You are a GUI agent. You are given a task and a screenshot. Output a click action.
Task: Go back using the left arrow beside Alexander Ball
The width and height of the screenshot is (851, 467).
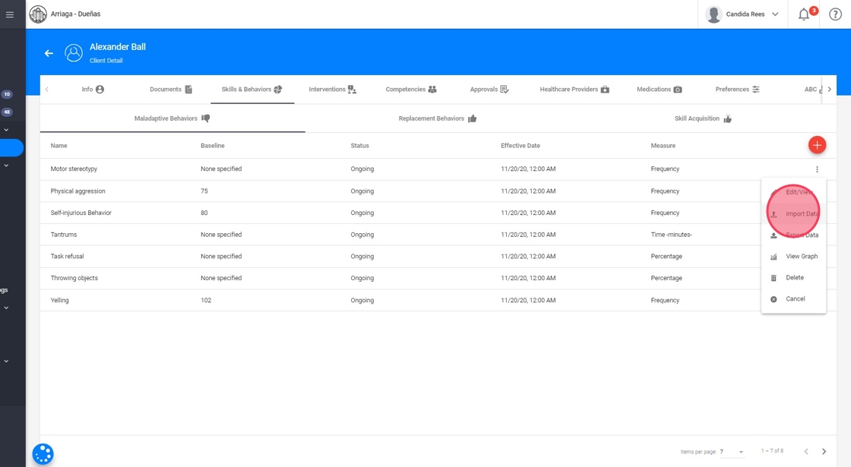pyautogui.click(x=49, y=53)
